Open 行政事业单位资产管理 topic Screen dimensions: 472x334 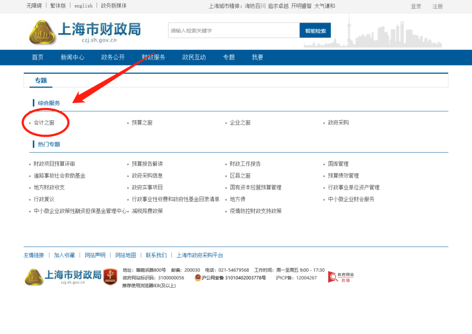click(x=354, y=188)
